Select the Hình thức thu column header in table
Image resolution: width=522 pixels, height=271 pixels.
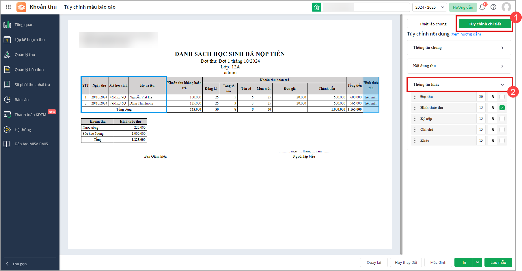[x=371, y=85]
